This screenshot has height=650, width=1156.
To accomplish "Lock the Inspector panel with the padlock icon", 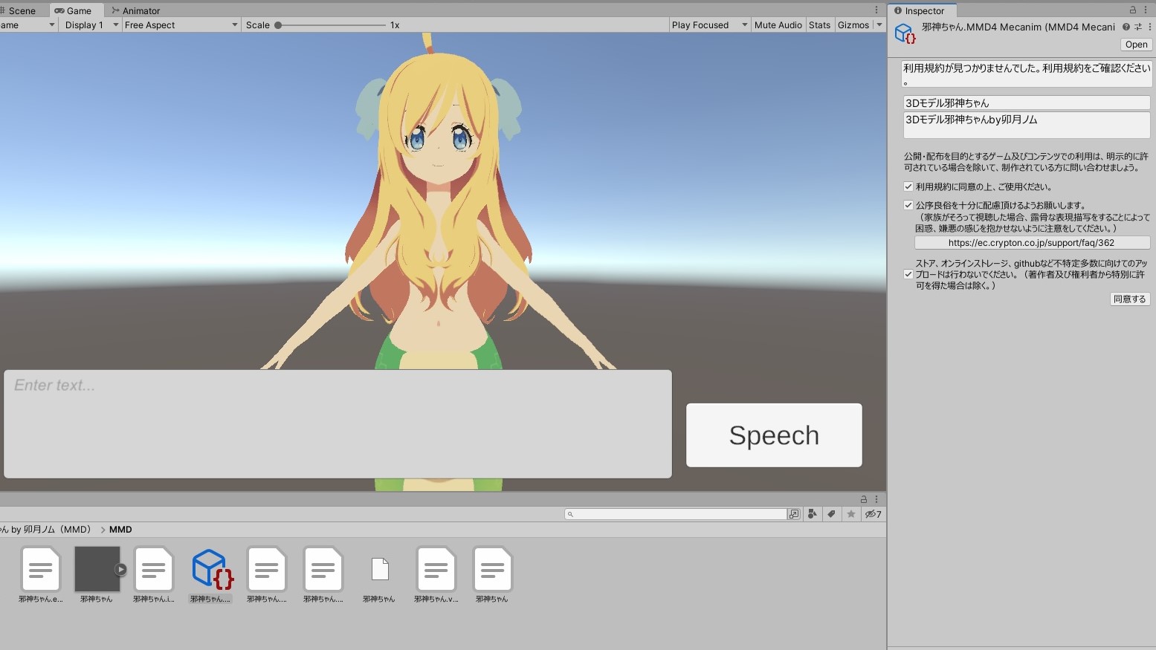I will point(1132,10).
